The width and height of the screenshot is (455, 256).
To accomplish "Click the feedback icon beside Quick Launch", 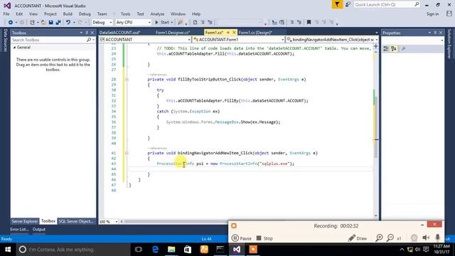I will [x=348, y=4].
